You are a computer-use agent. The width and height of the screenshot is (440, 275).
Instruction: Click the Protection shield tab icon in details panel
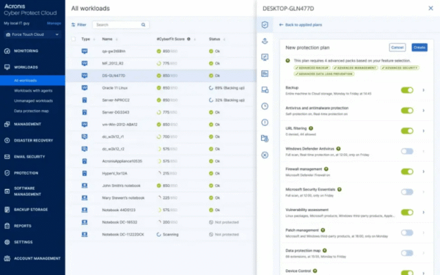click(x=265, y=25)
